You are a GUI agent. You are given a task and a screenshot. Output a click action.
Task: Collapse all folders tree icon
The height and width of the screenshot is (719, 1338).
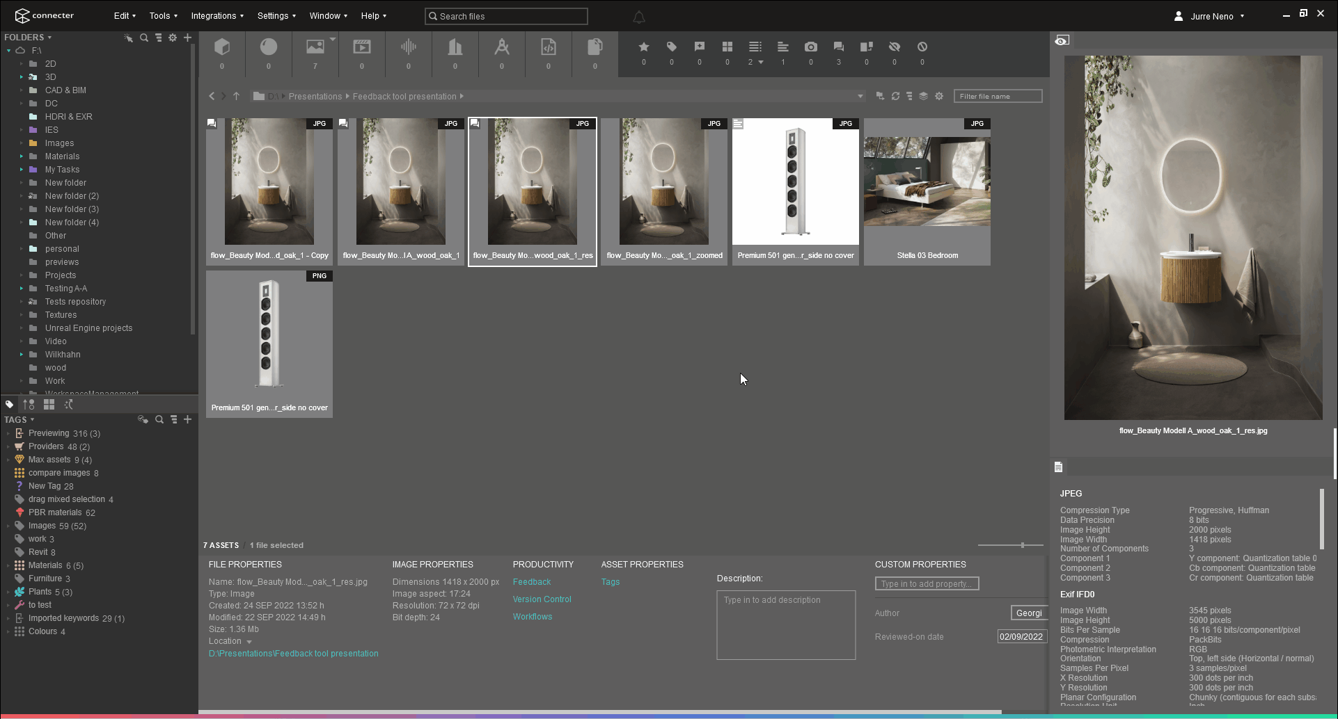click(x=159, y=38)
